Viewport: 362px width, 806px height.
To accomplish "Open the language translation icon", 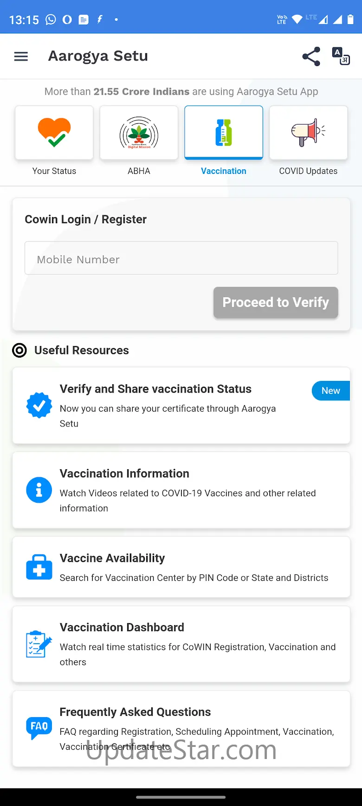I will pyautogui.click(x=341, y=56).
